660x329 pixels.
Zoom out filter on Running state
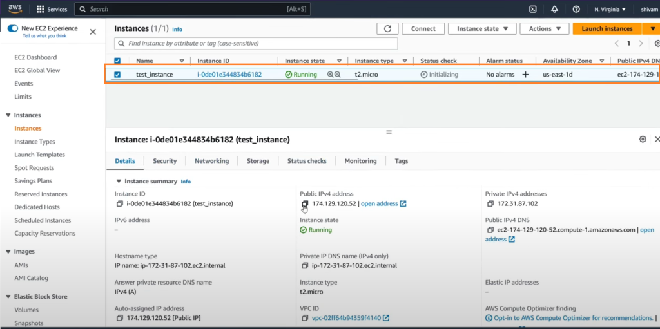click(337, 75)
